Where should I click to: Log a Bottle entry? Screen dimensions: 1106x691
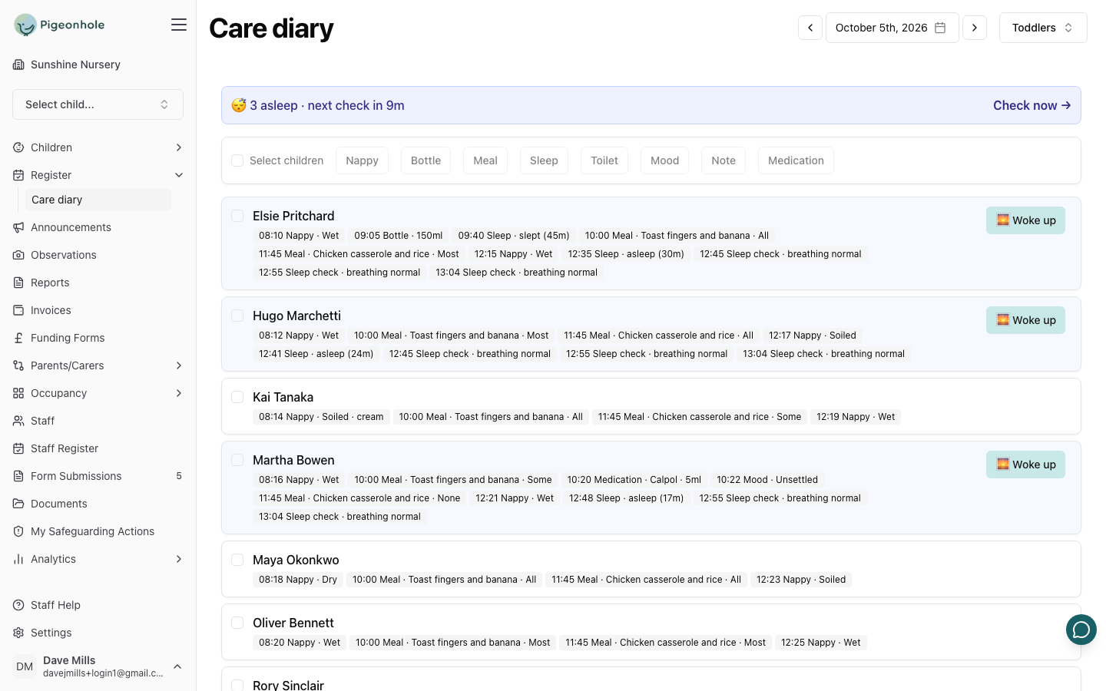(x=426, y=160)
